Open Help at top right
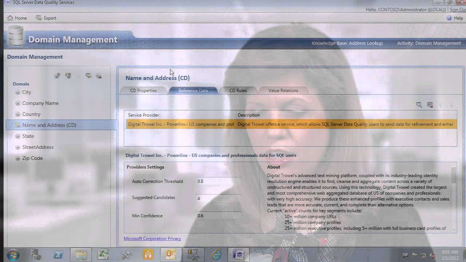The height and width of the screenshot is (262, 466). [455, 18]
